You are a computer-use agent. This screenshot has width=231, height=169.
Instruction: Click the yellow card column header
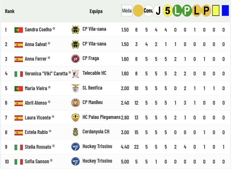[215, 11]
